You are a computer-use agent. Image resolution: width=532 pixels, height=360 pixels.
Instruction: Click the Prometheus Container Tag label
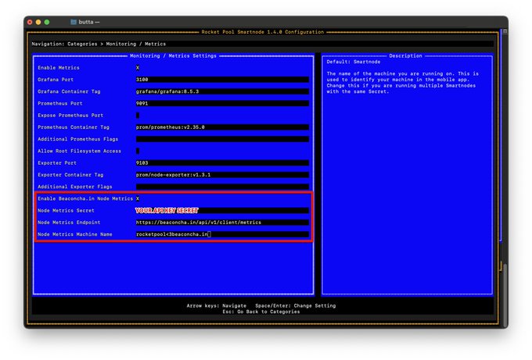[74, 127]
